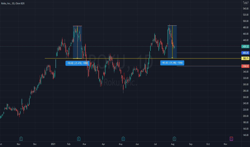Viewport: 250px width, 147px height.
Task: Open the earnings marker above Aug
Action: coord(174,139)
